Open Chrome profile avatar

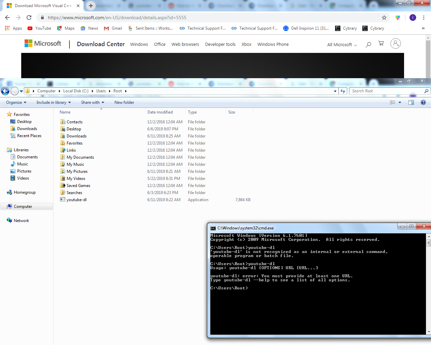click(413, 18)
